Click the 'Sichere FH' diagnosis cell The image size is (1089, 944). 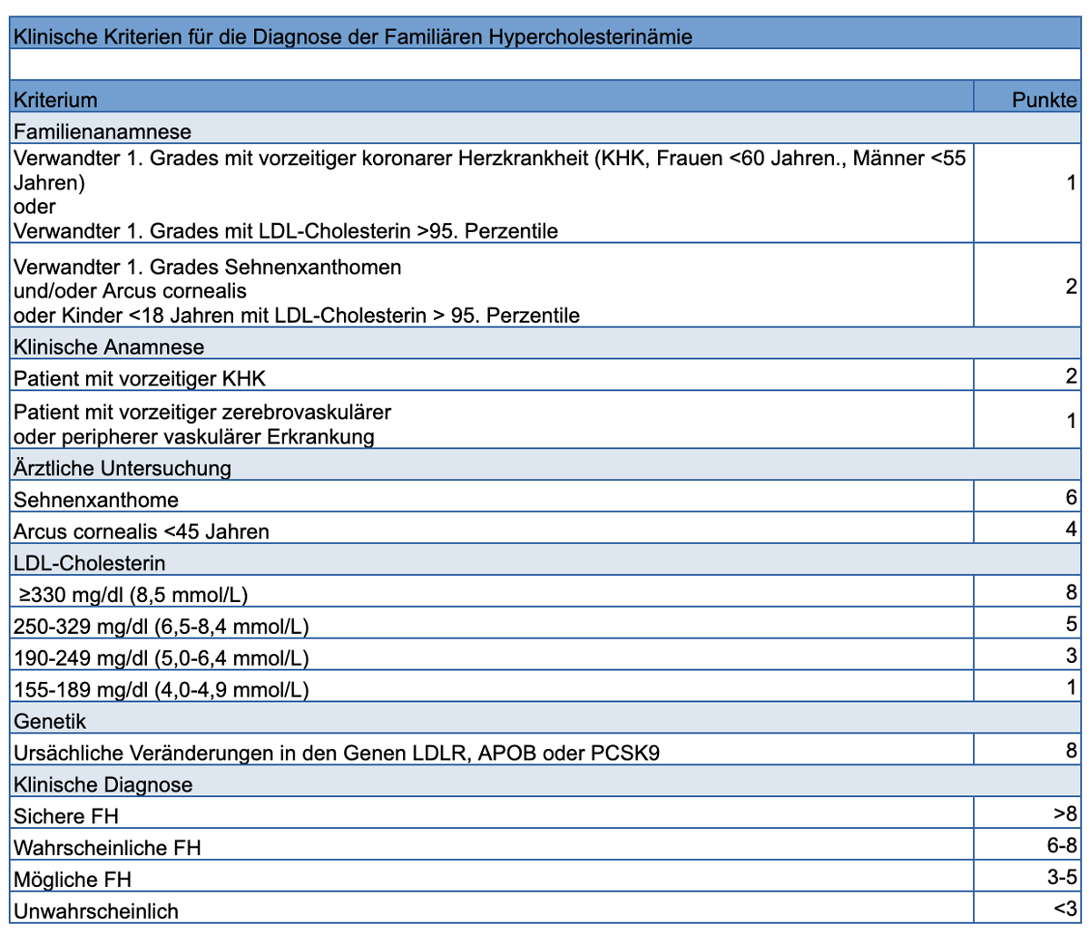click(66, 816)
